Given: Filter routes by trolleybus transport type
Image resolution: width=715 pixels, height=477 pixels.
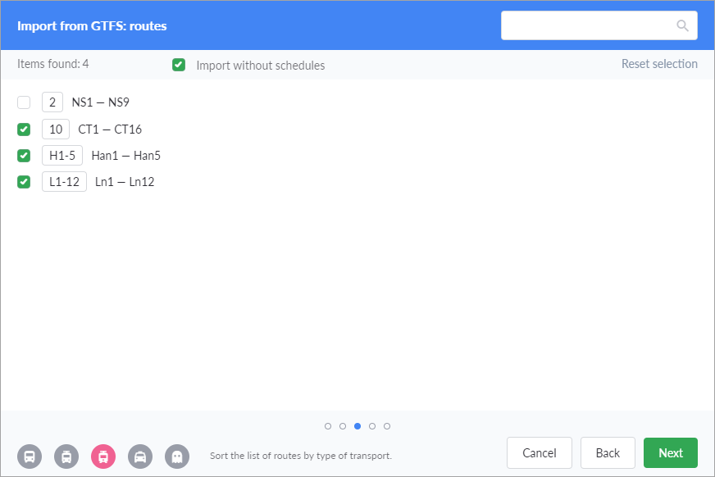Looking at the screenshot, I should point(66,457).
